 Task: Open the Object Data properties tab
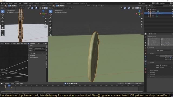(145, 66)
